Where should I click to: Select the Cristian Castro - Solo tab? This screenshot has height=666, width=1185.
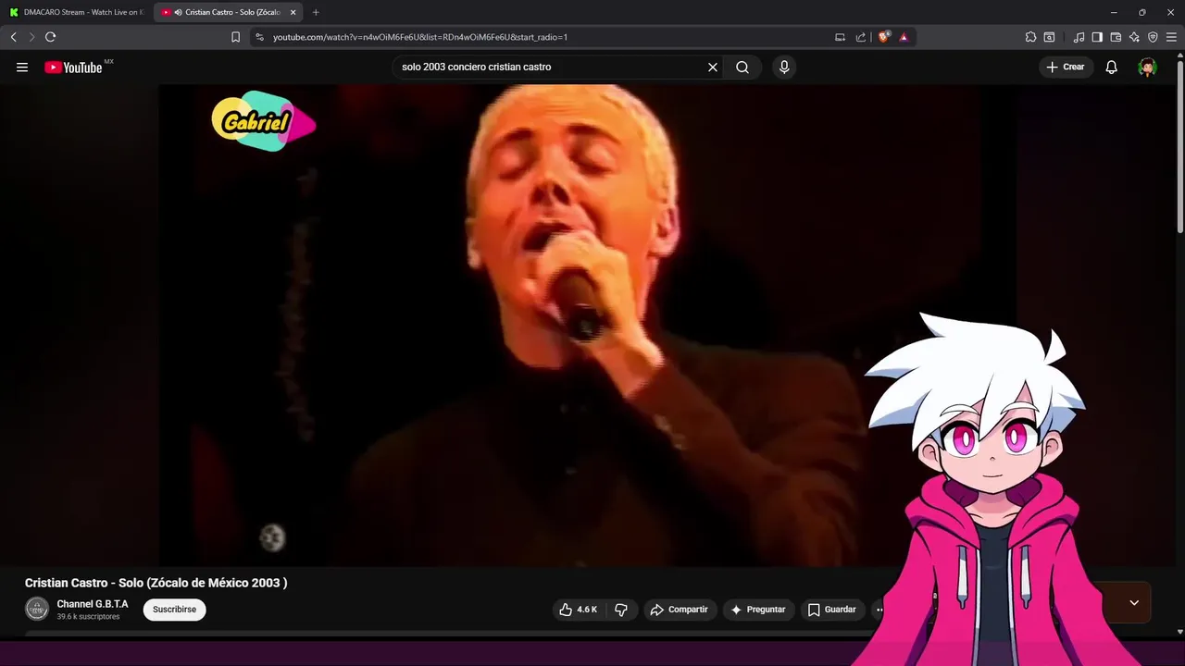click(227, 12)
